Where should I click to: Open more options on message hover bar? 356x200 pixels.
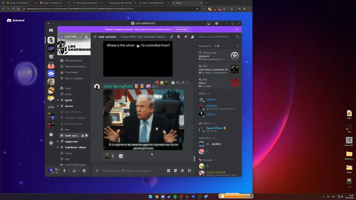pos(188,83)
